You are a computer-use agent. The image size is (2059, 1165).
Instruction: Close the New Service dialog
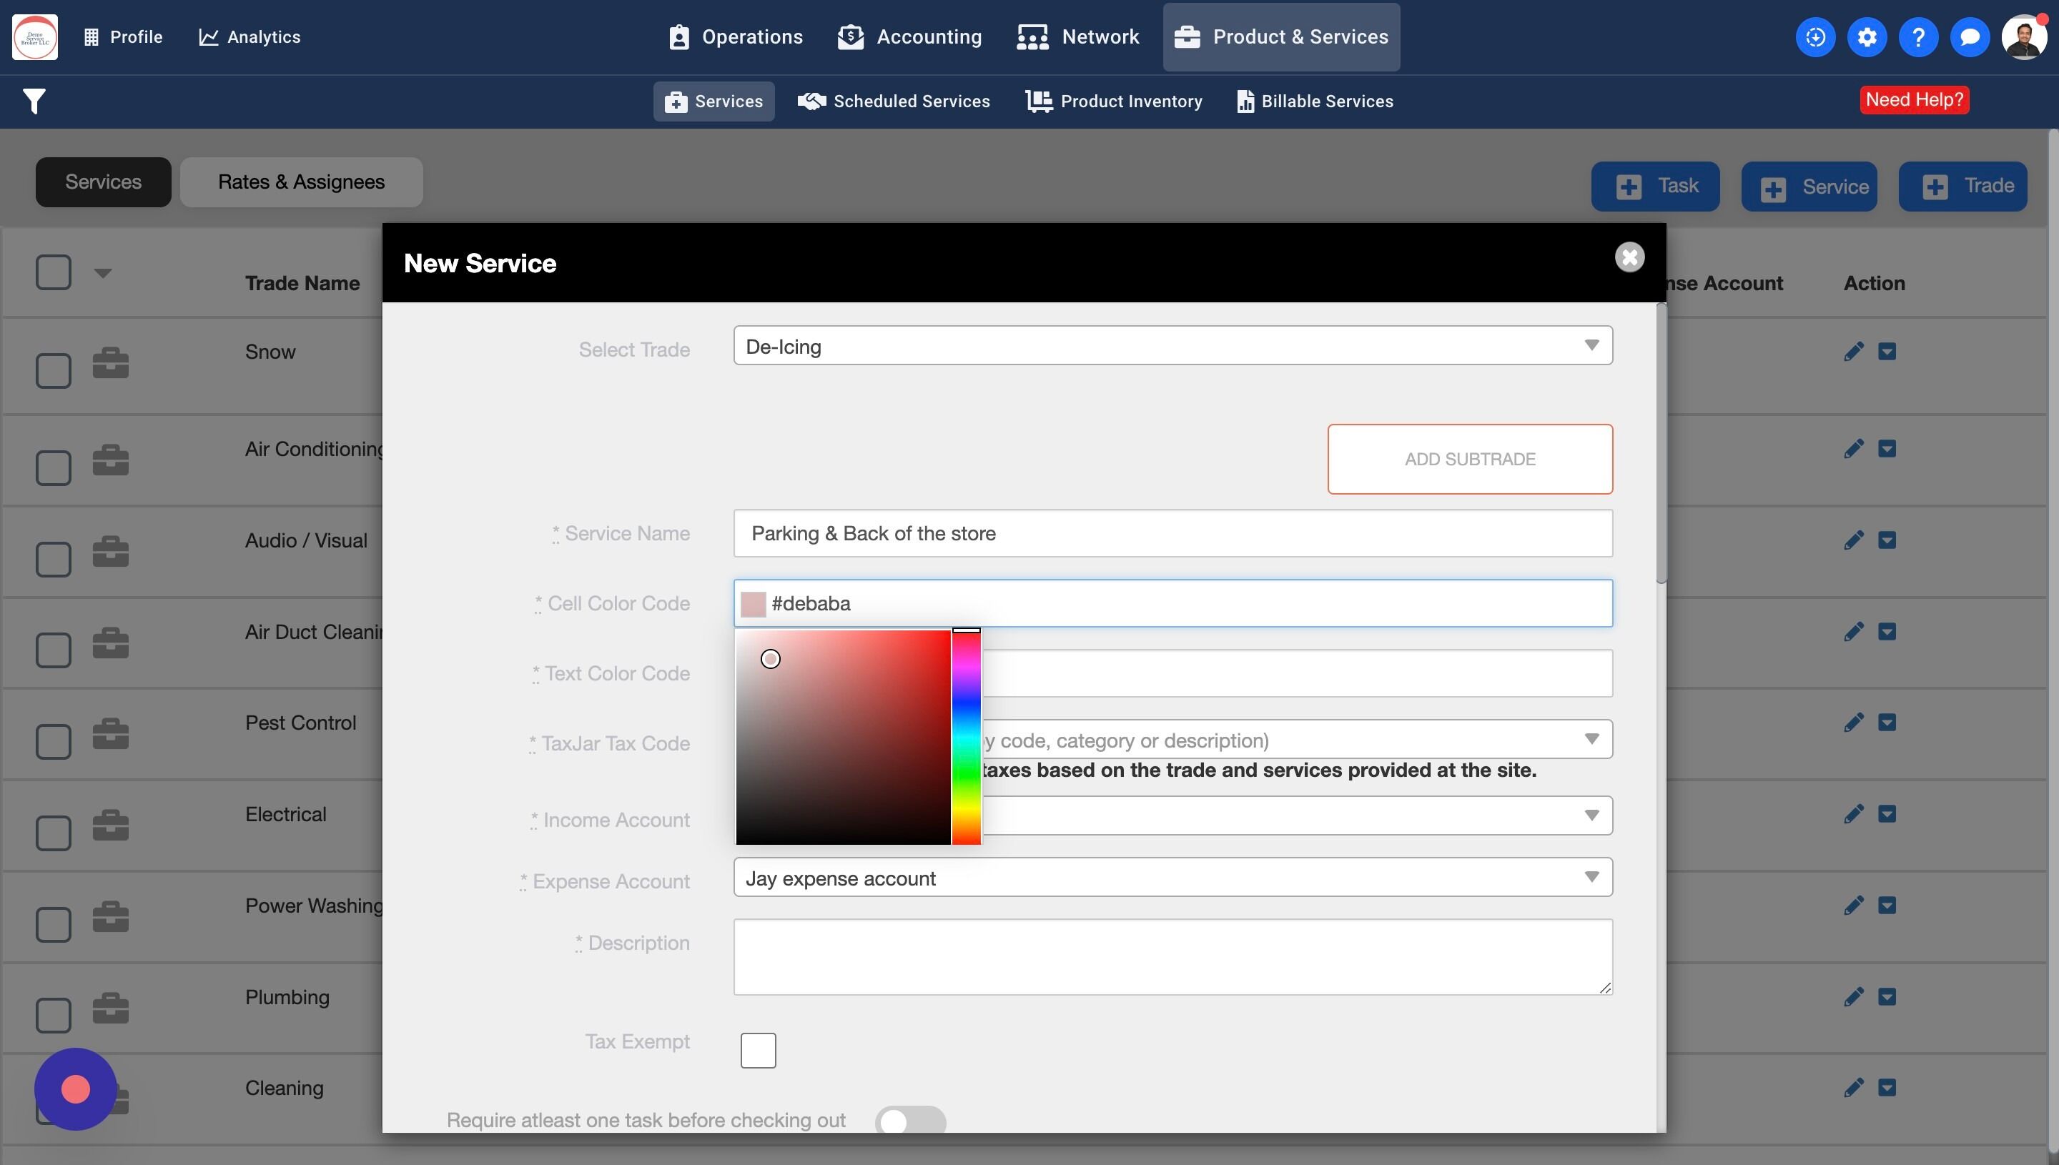pos(1629,257)
